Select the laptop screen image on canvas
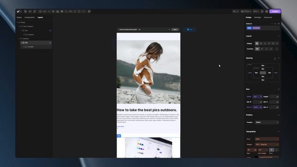Image resolution: width=297 pixels, height=167 pixels. click(x=148, y=148)
